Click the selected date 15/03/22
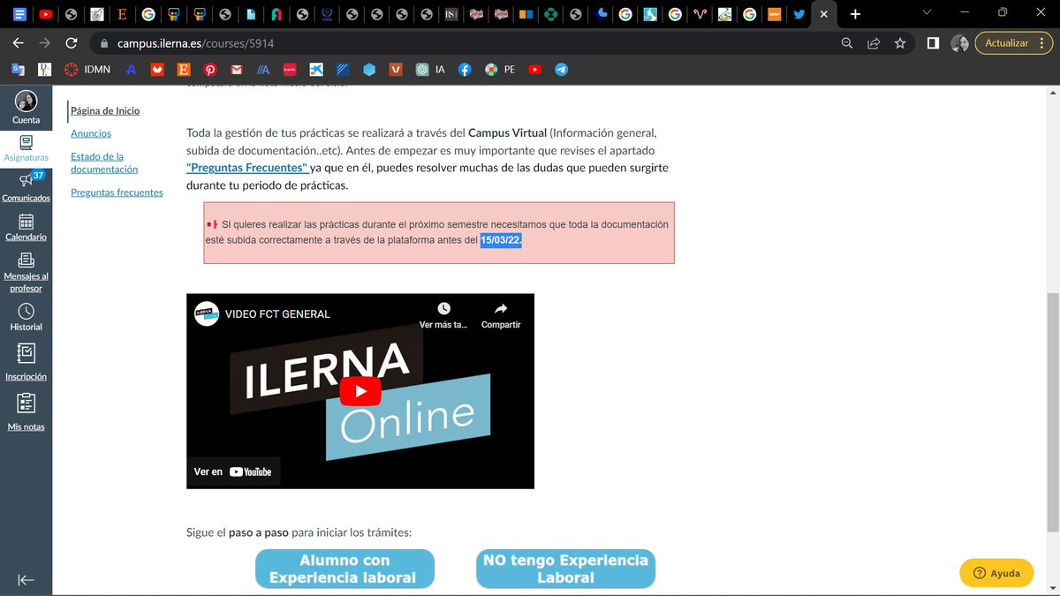The width and height of the screenshot is (1060, 596). (x=501, y=241)
